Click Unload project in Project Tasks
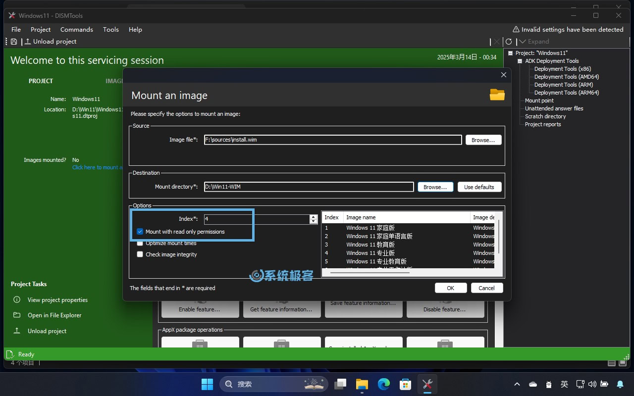Screen dimensions: 634x396 click(x=47, y=331)
